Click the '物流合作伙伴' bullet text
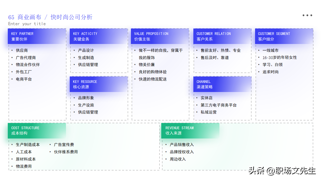The height and width of the screenshot is (180, 321). coord(28,65)
